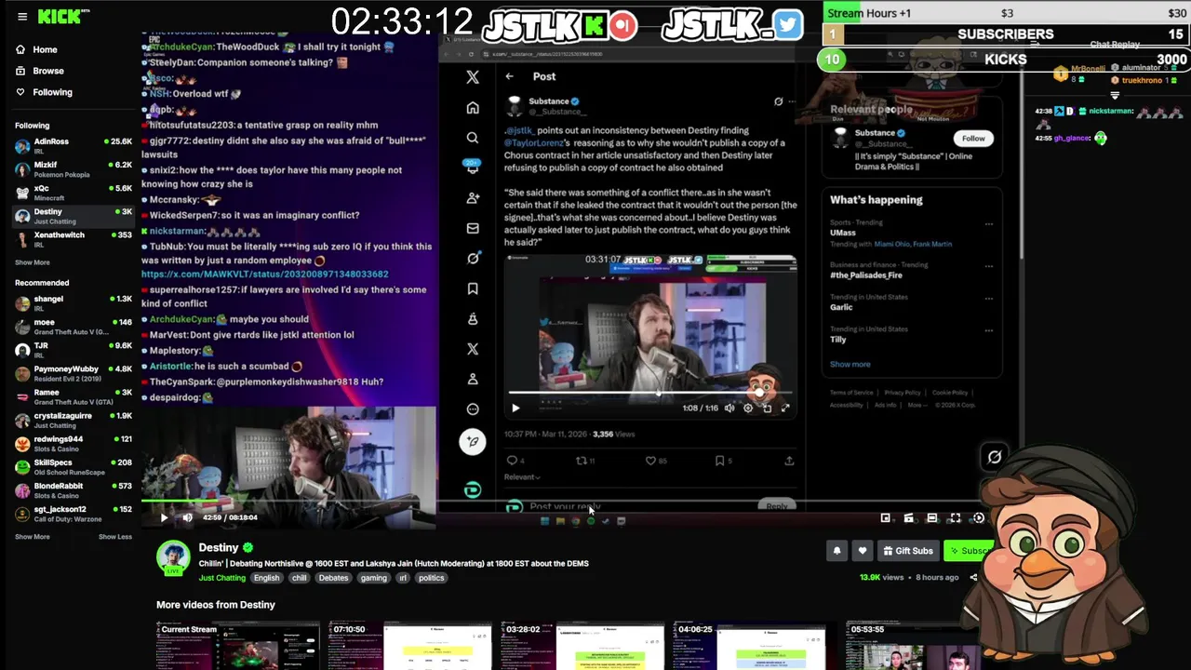Open X notifications bell with 20+ badge
The width and height of the screenshot is (1191, 670).
pos(473,167)
